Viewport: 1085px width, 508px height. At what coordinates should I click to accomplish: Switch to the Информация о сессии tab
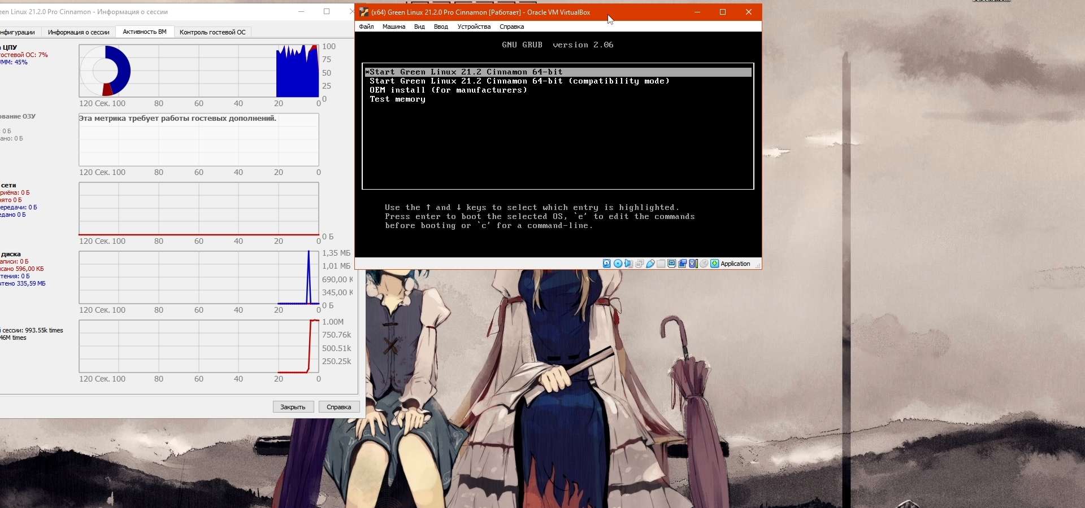(x=79, y=32)
